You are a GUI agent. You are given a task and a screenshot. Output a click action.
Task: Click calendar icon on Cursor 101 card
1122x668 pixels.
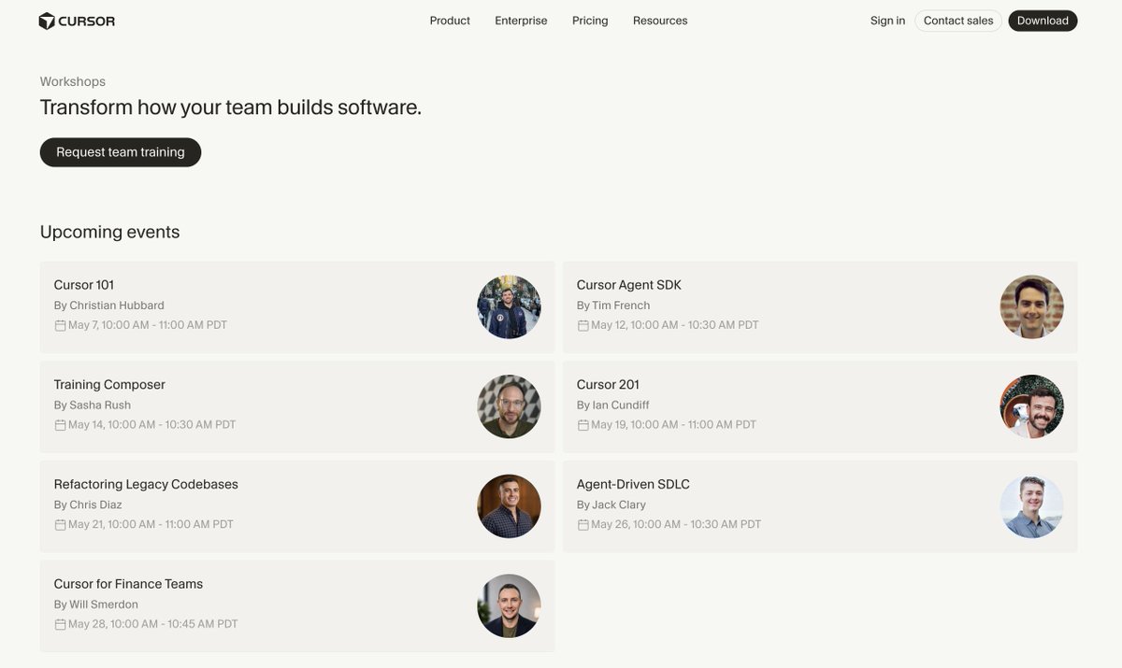[x=60, y=326]
